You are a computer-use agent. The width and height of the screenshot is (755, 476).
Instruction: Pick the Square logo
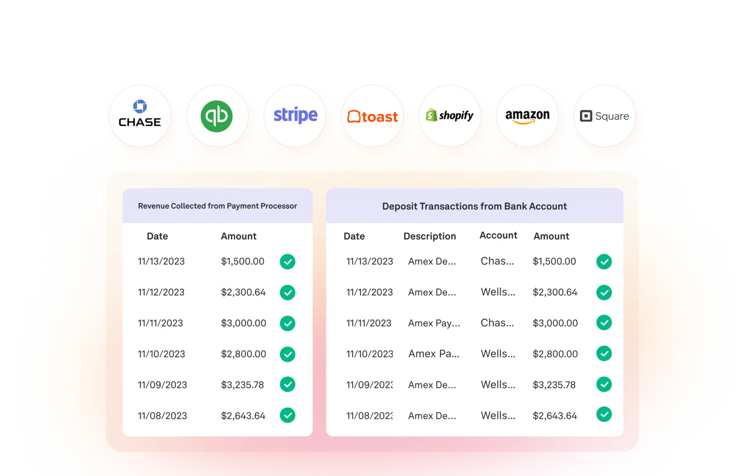[x=604, y=116]
